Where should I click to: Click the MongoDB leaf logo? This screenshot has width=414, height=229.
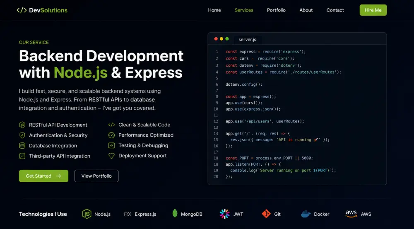175,213
